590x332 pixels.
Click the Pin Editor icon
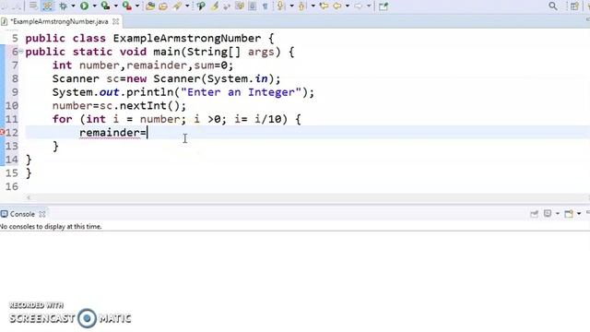(383, 6)
